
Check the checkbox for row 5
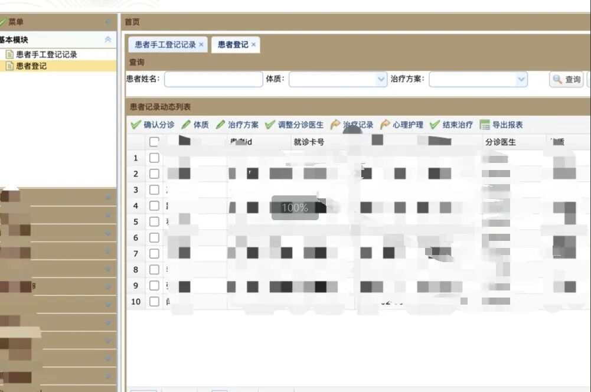[154, 222]
